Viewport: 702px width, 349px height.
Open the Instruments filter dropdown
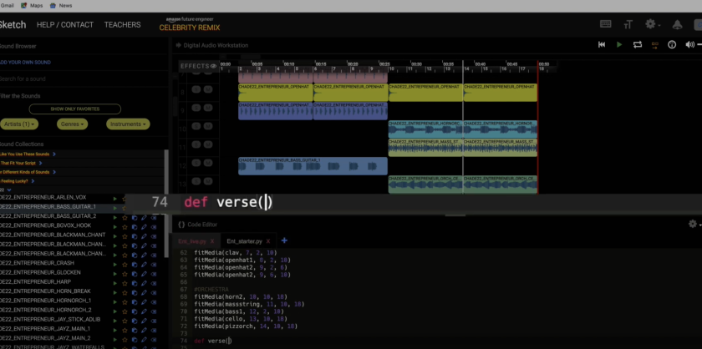[128, 124]
